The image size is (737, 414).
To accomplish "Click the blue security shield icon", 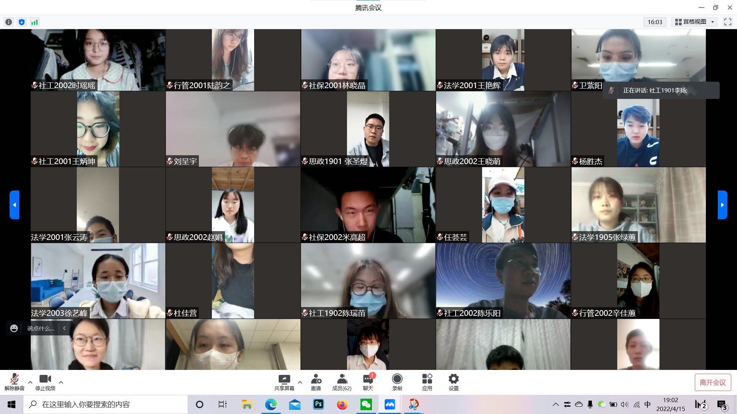I will point(21,22).
